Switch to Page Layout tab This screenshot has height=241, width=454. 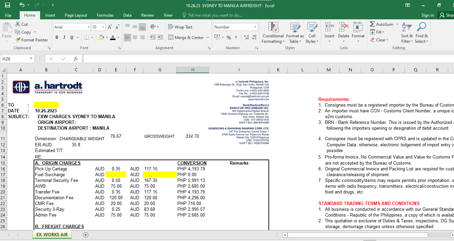[76, 15]
